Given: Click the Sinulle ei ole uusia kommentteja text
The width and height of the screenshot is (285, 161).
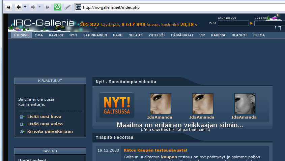Looking at the screenshot, I should tap(36, 102).
